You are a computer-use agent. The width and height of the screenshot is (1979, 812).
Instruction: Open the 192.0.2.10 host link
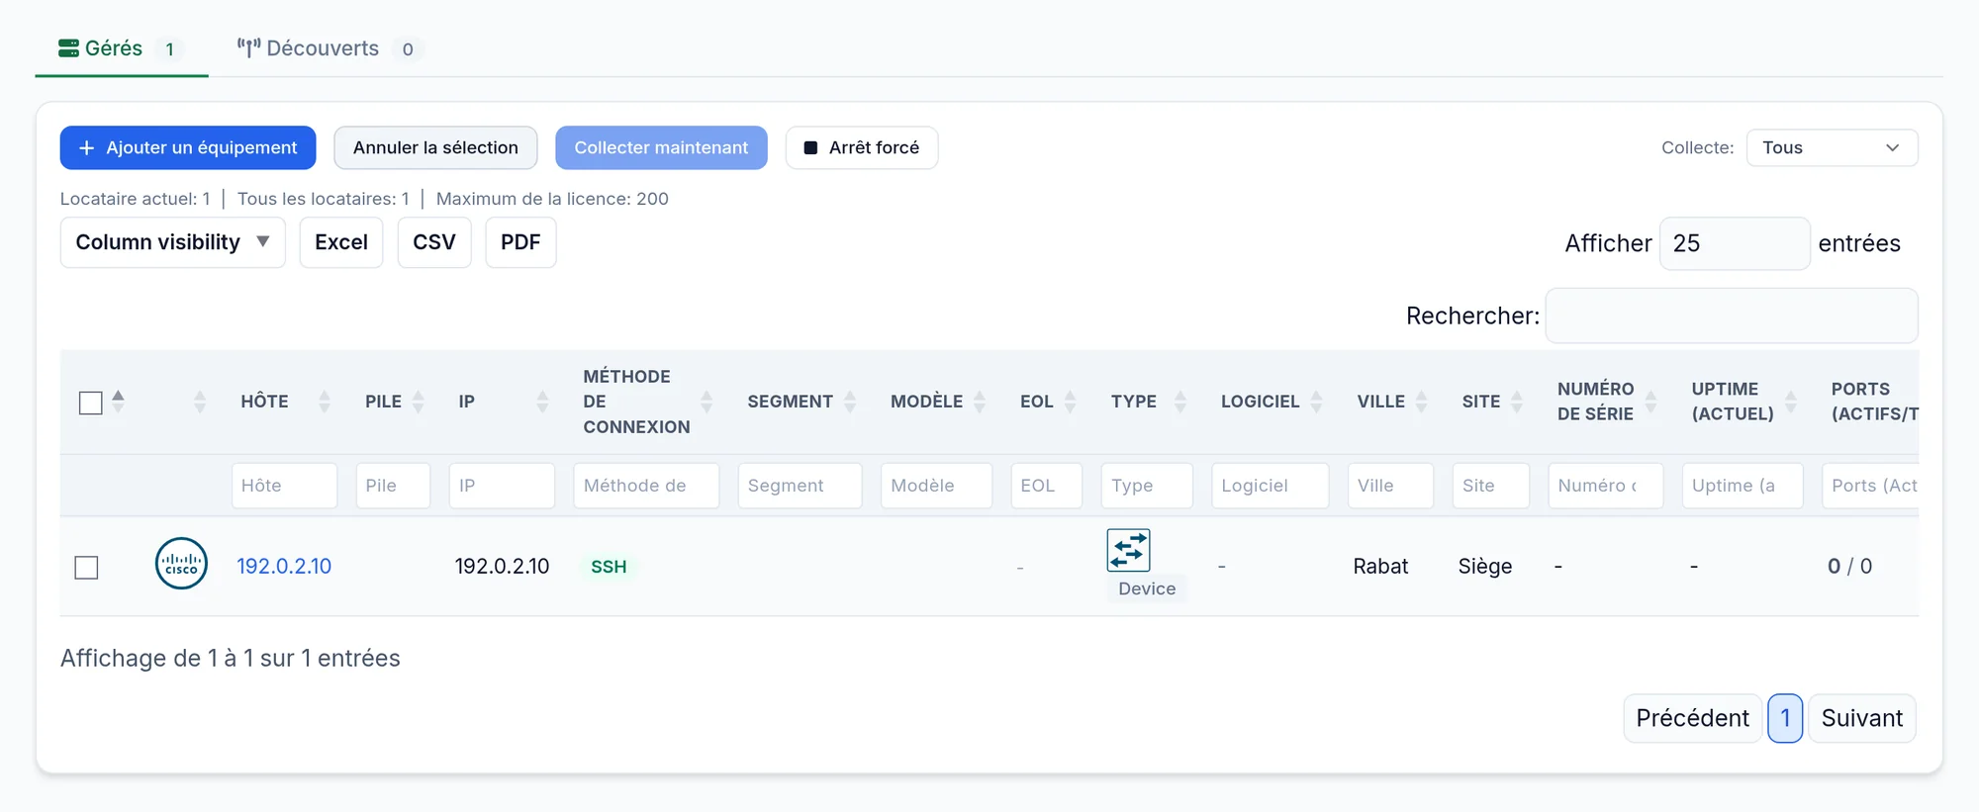[284, 566]
